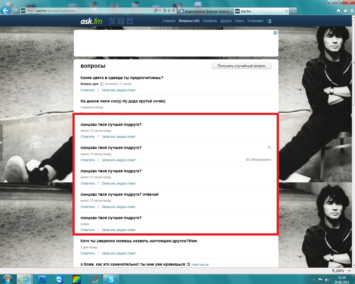Click the вопросы heading
Screen dimensions: 355x284
pos(93,66)
